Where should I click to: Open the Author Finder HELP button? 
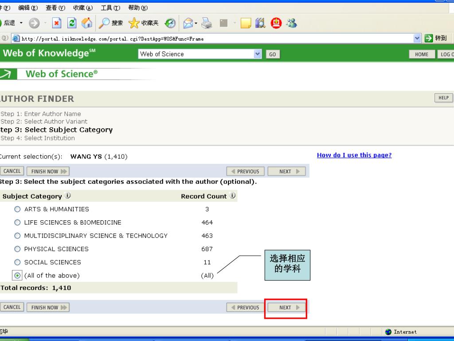pos(443,98)
